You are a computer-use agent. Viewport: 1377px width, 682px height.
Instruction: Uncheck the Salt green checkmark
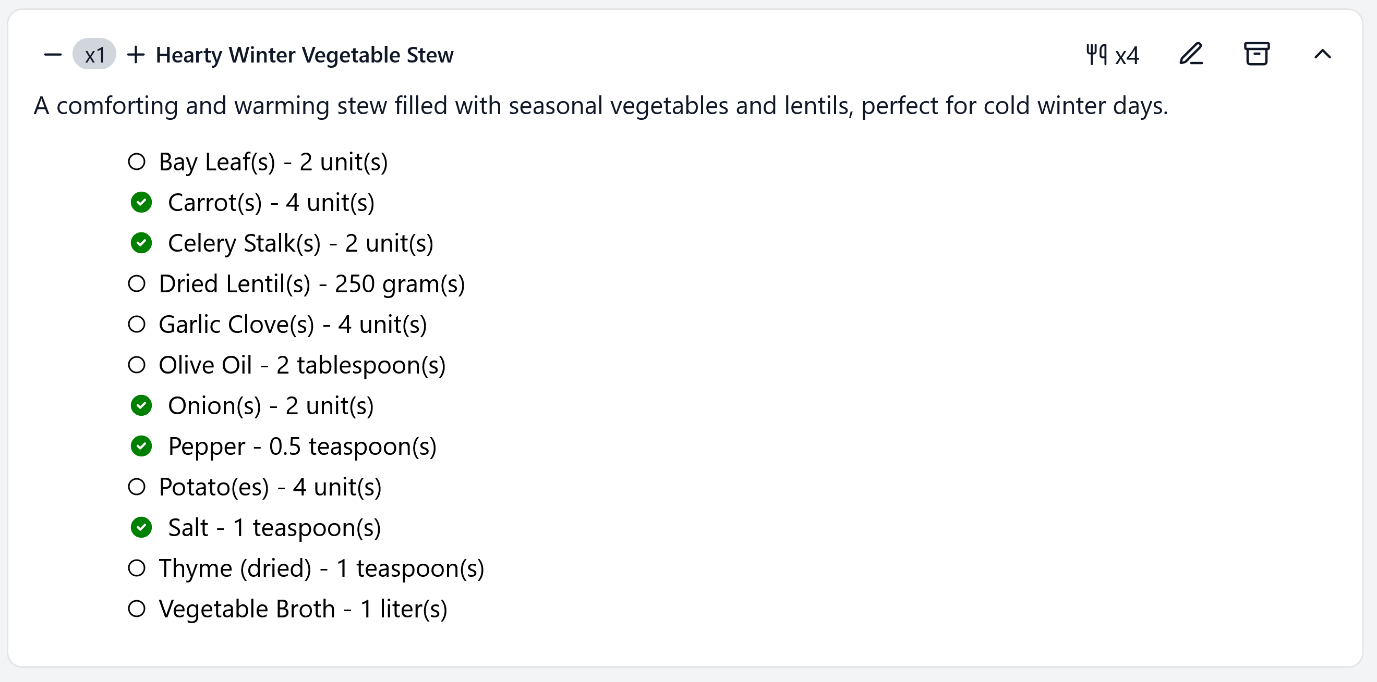pos(141,527)
